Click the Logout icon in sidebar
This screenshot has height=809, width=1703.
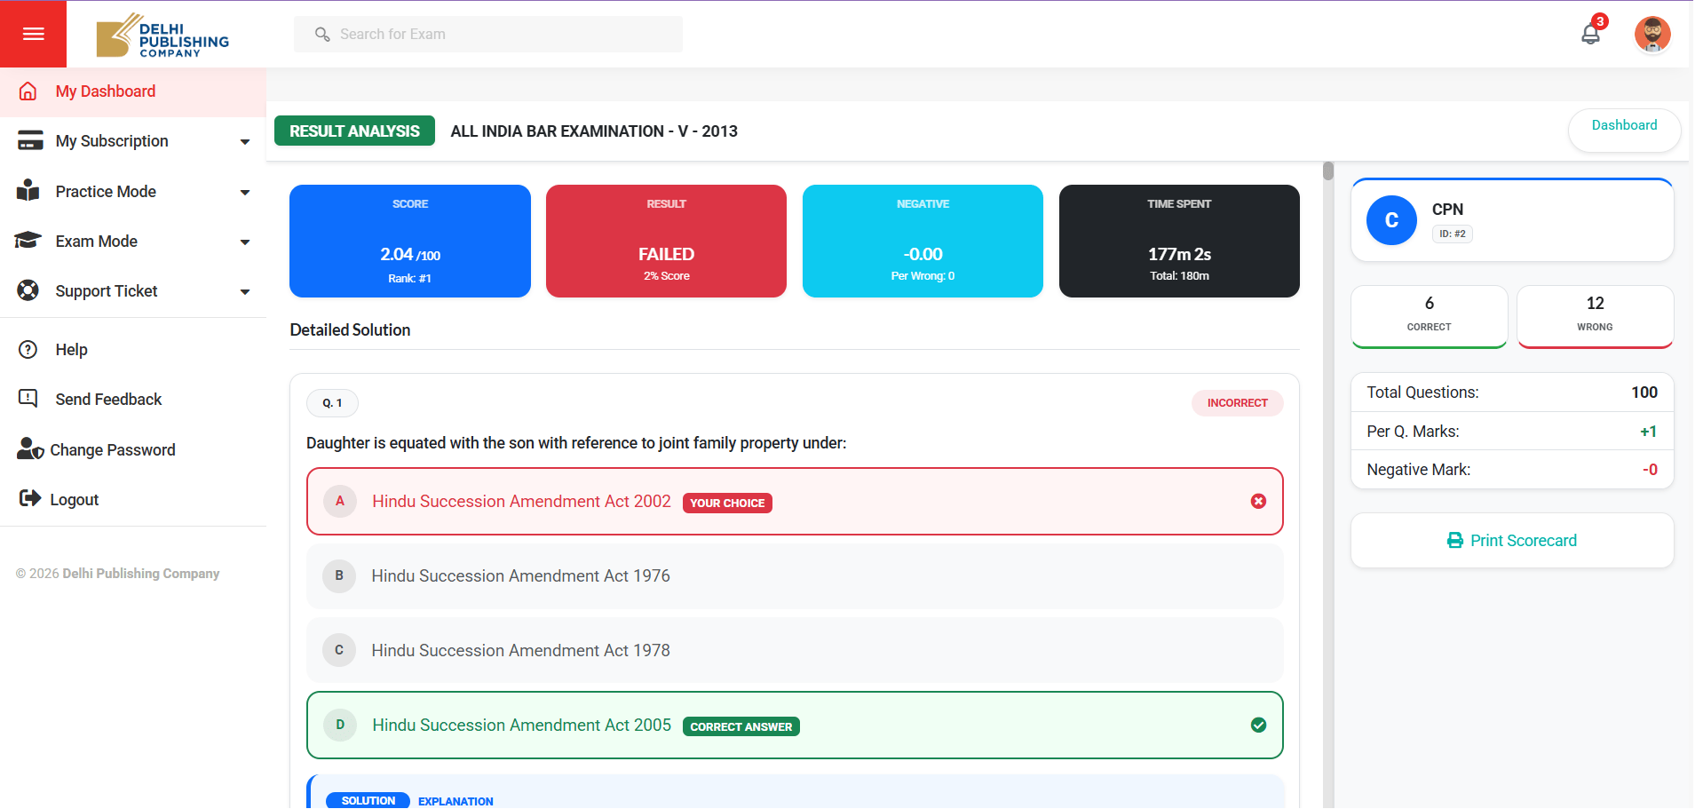point(29,498)
